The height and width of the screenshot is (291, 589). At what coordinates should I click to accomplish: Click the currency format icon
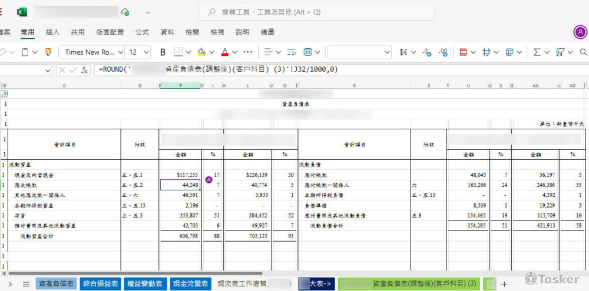coord(404,52)
